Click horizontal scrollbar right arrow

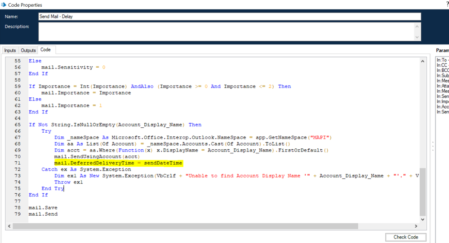[x=416, y=226]
